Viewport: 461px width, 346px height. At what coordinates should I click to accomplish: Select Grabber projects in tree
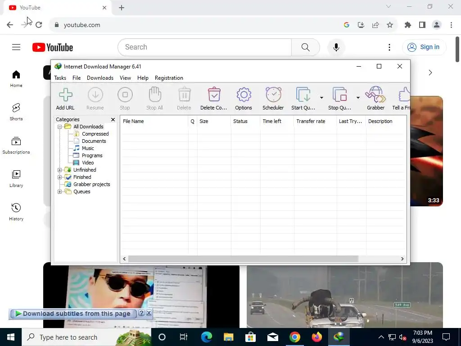tap(91, 184)
